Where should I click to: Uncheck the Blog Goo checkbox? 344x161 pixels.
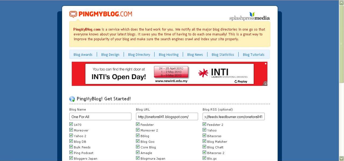(138, 141)
